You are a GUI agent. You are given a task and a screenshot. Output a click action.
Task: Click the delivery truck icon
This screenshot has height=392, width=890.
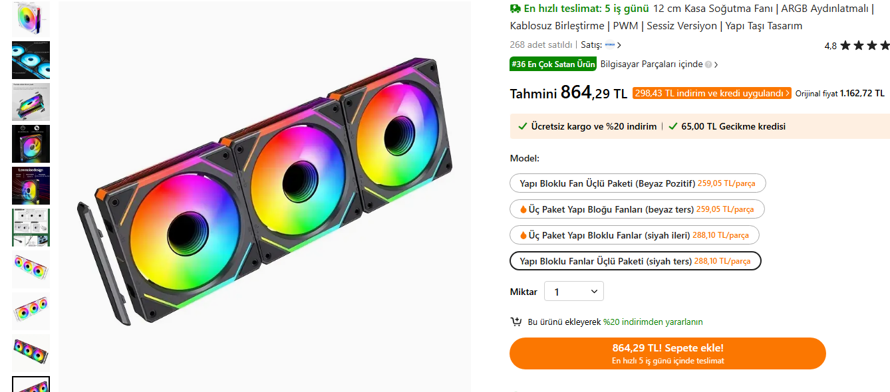[516, 9]
